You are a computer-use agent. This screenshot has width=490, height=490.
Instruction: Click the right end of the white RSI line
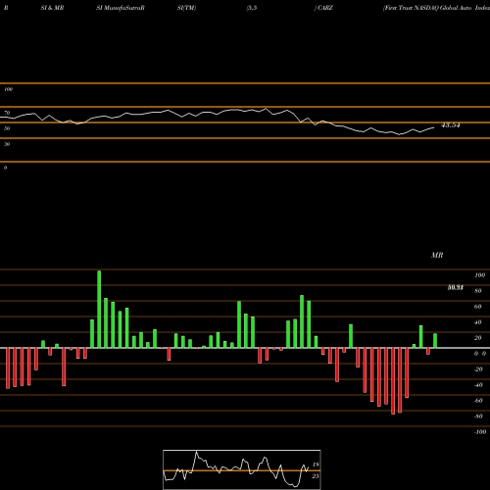[x=434, y=127]
